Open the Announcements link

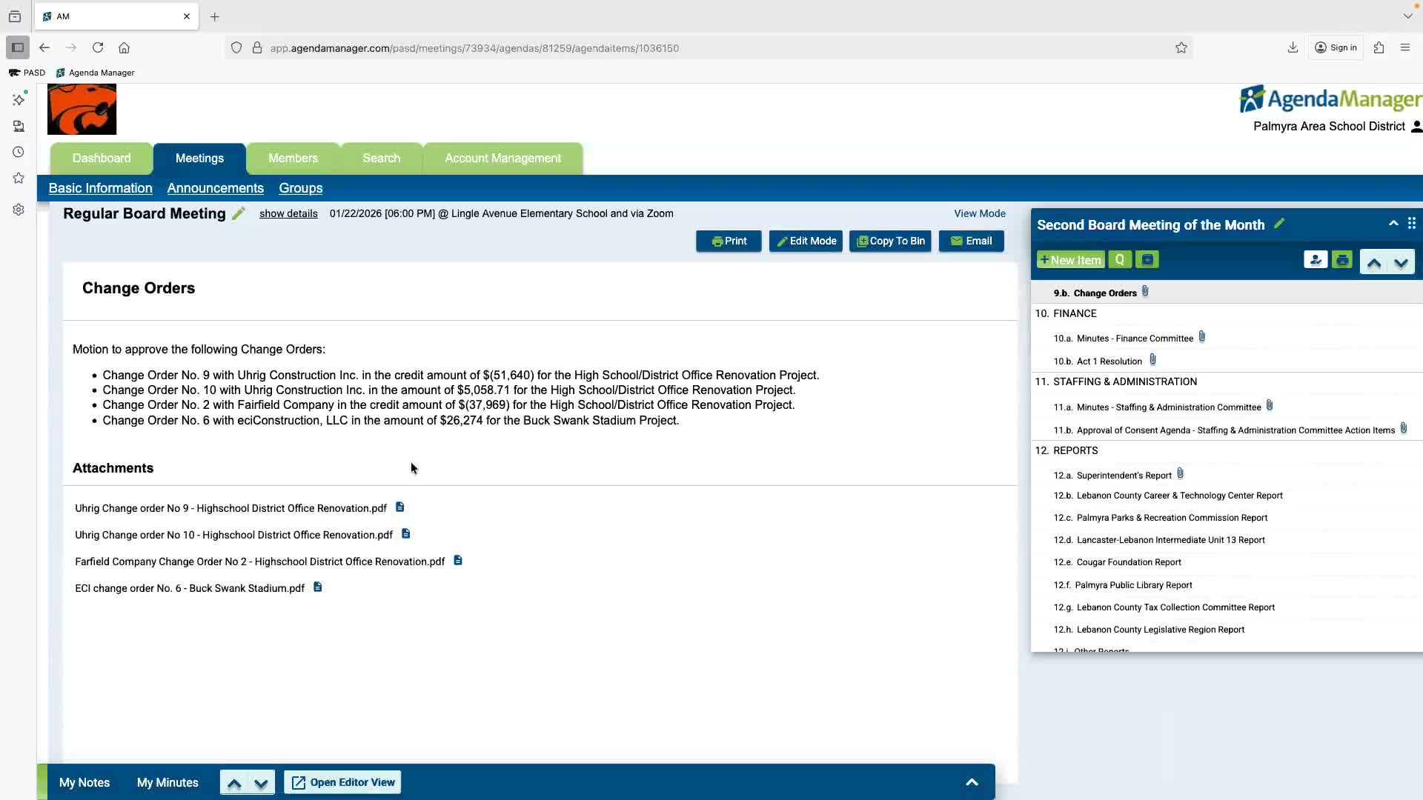point(215,188)
